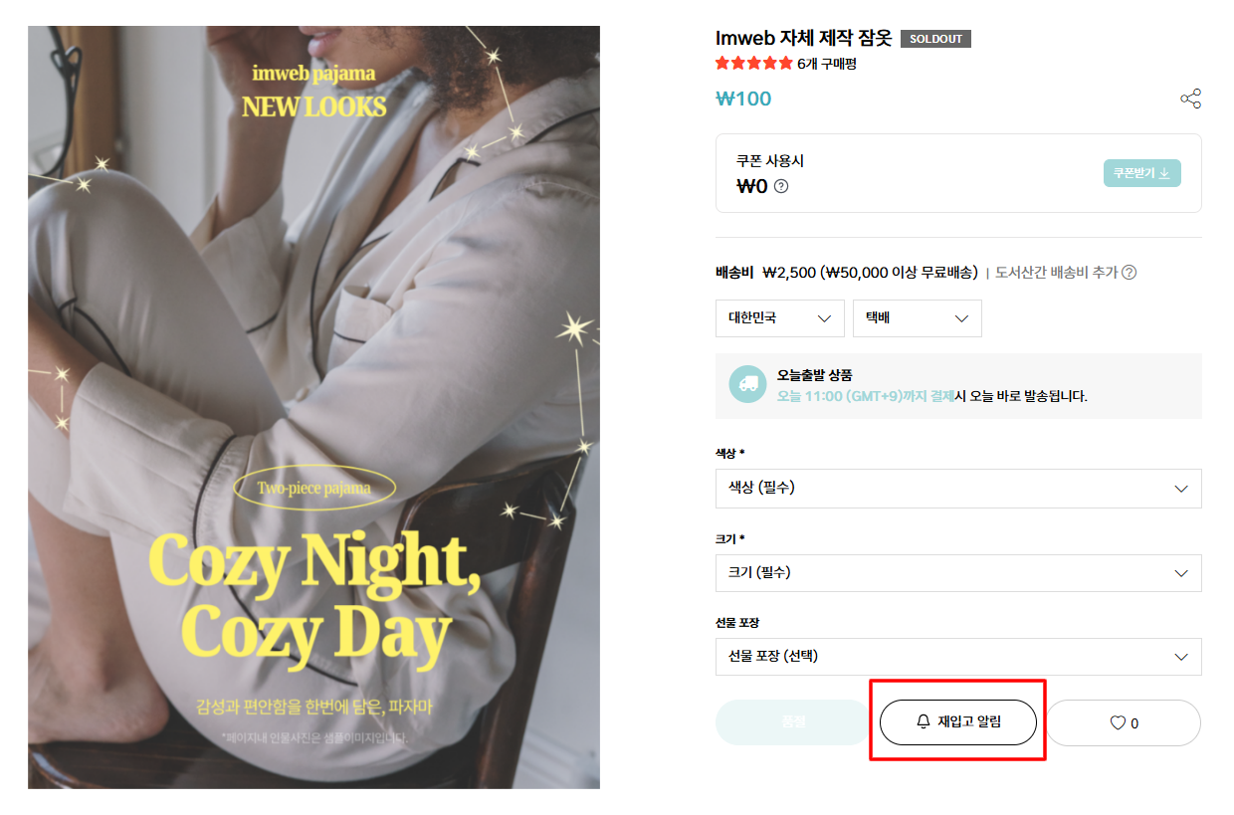This screenshot has width=1234, height=815.
Task: Click the share icon beside the price
Action: click(x=1190, y=99)
